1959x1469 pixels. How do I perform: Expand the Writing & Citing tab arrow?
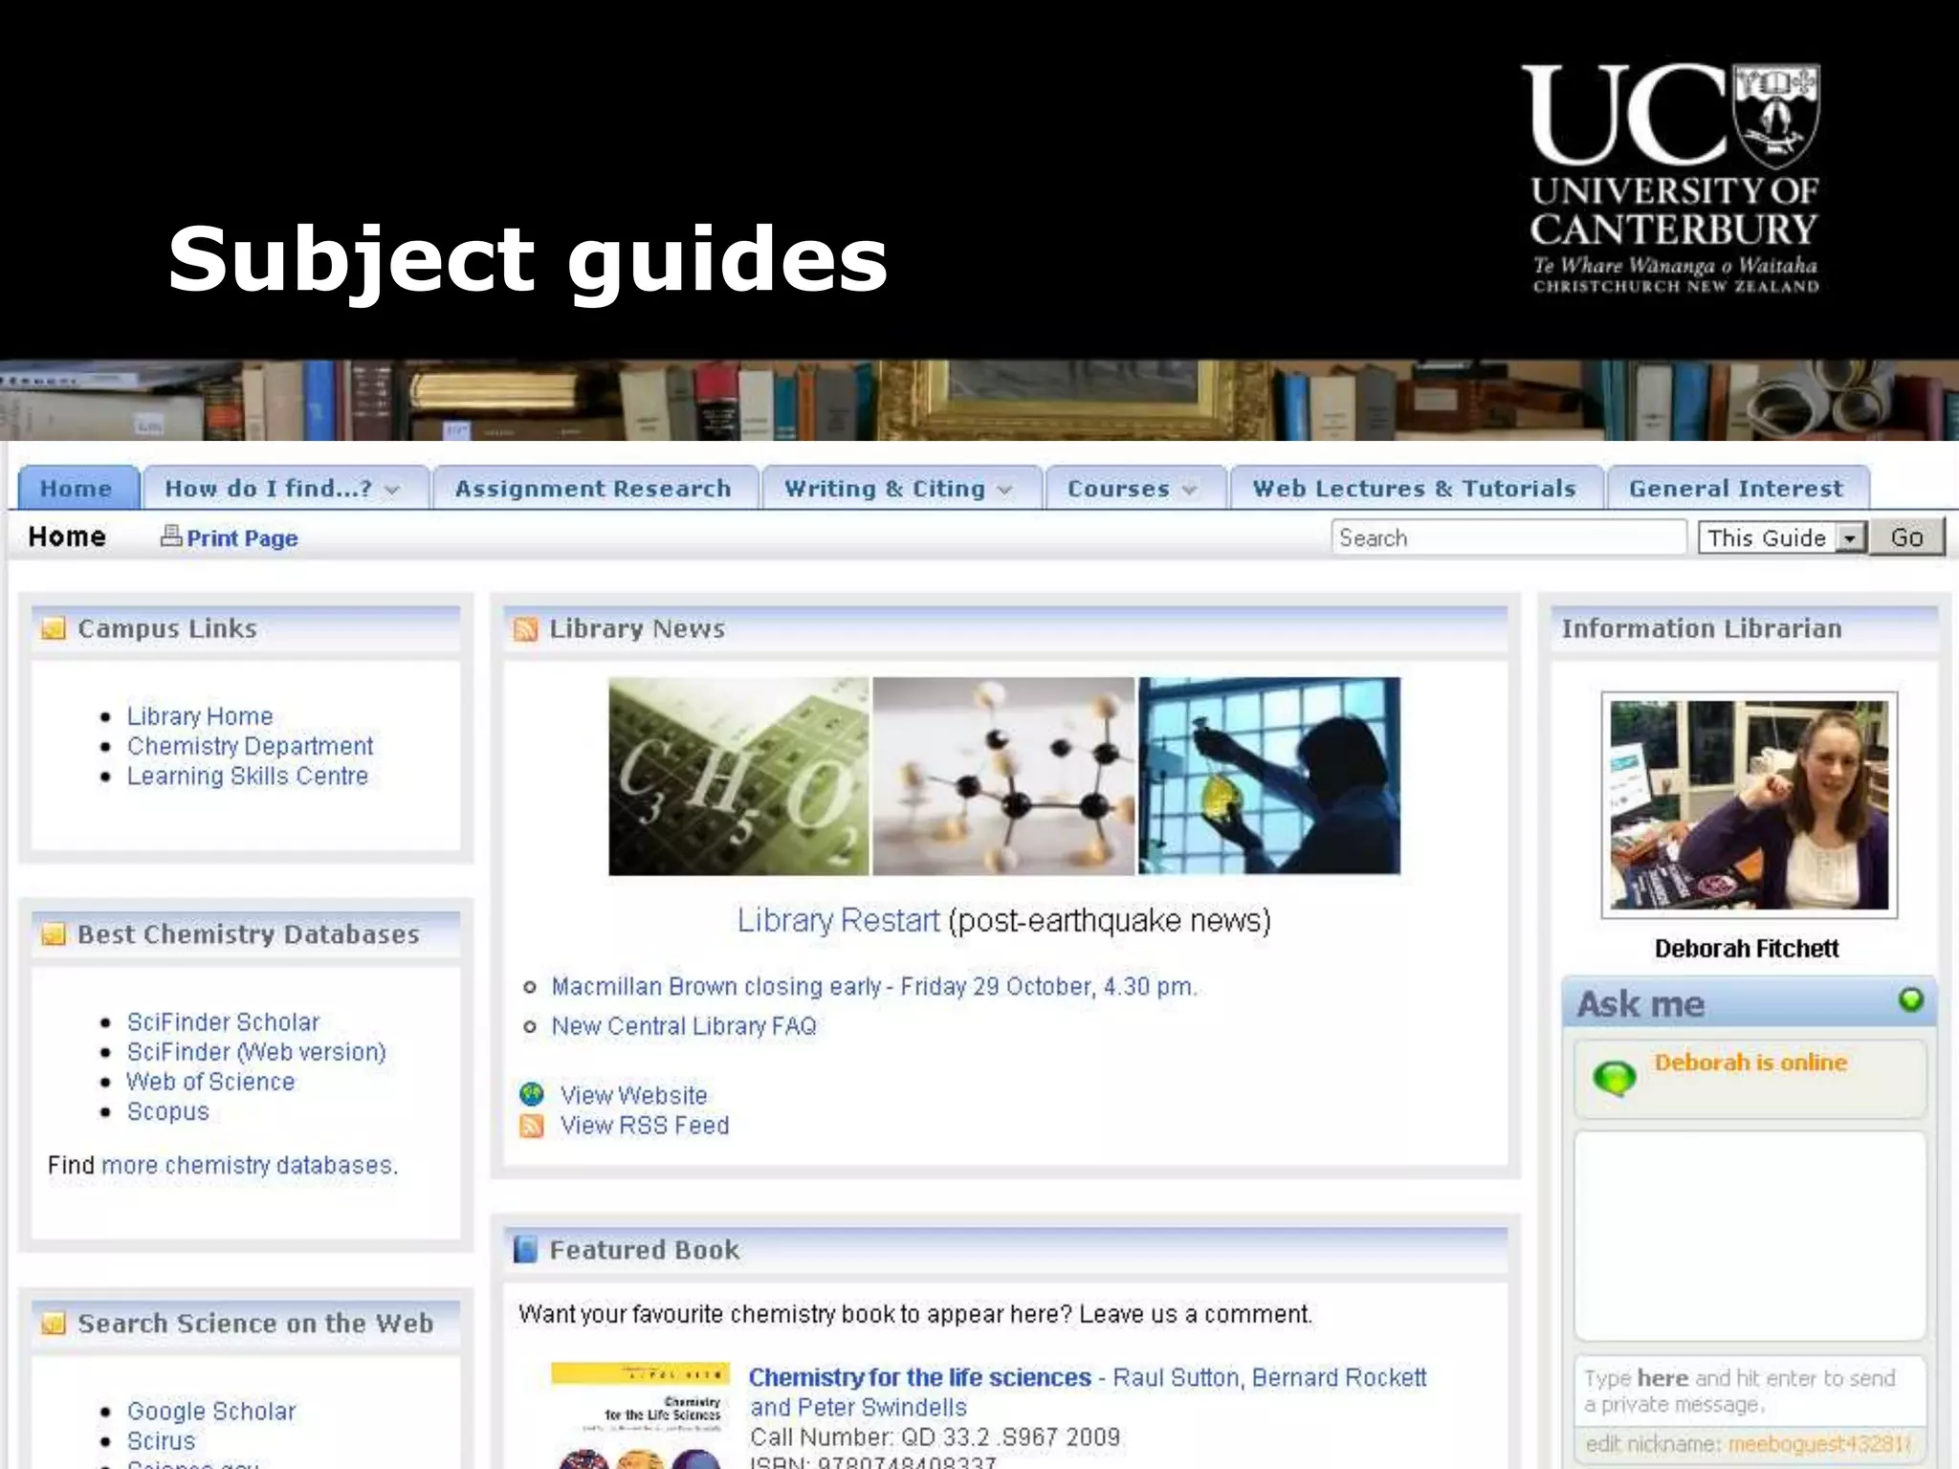[1004, 490]
